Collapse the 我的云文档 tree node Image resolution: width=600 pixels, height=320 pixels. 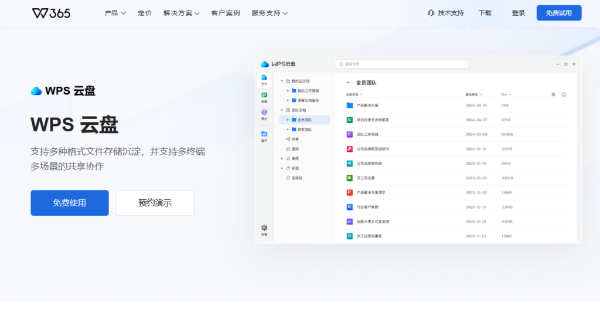click(x=282, y=81)
